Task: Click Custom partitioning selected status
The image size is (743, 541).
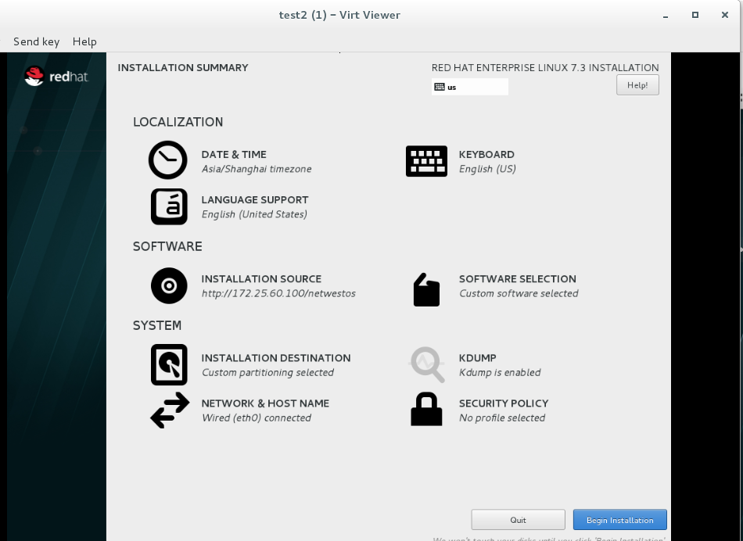Action: (x=267, y=373)
